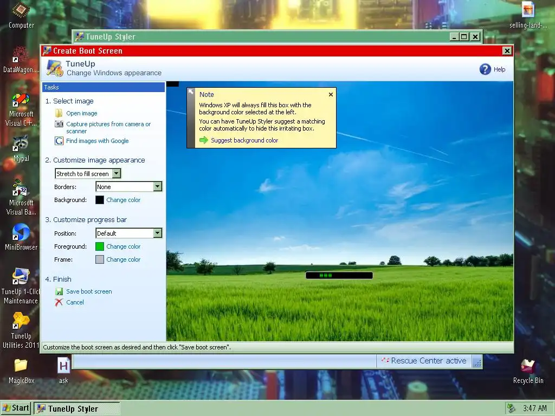Click the system tray icon near clock

[x=511, y=408]
